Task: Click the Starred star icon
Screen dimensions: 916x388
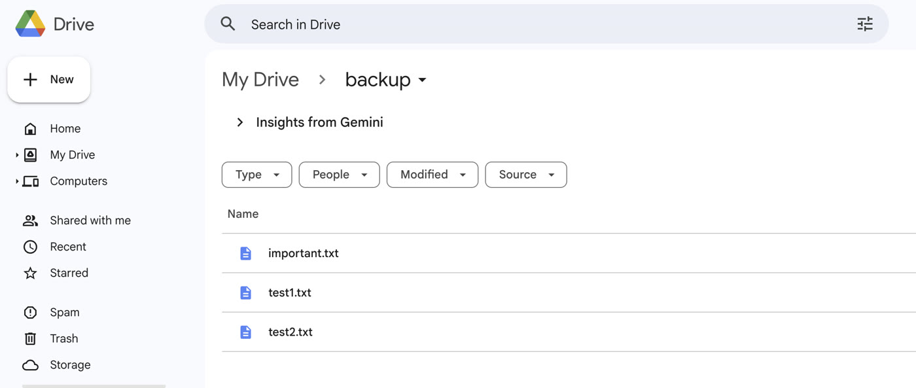Action: (30, 273)
